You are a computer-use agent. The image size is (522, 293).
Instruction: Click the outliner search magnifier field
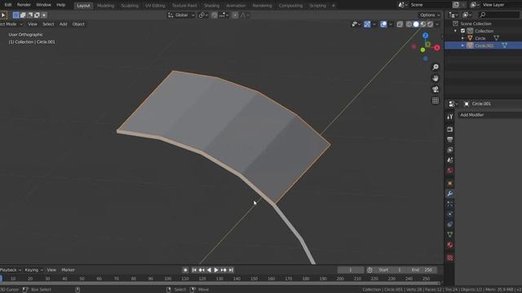coord(498,15)
